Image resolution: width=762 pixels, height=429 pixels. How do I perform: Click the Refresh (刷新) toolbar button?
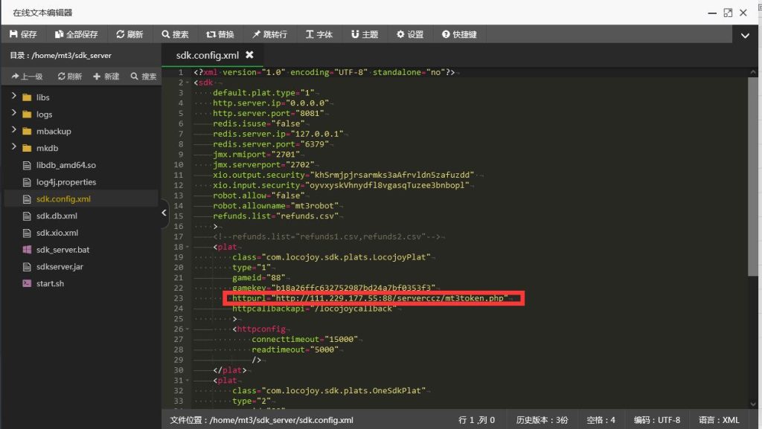(129, 34)
